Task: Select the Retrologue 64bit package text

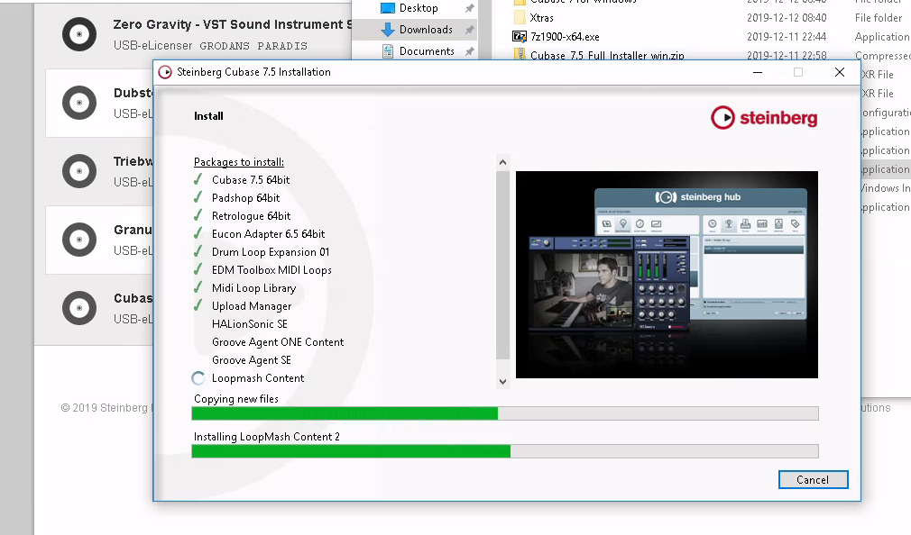Action: click(x=251, y=216)
